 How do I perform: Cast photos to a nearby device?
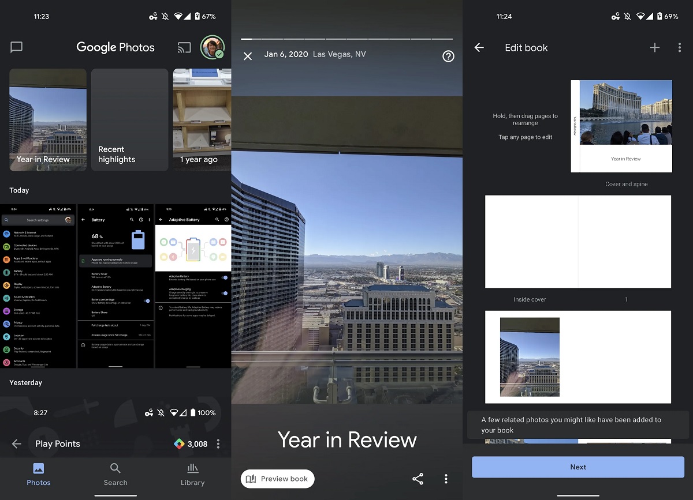pos(184,47)
